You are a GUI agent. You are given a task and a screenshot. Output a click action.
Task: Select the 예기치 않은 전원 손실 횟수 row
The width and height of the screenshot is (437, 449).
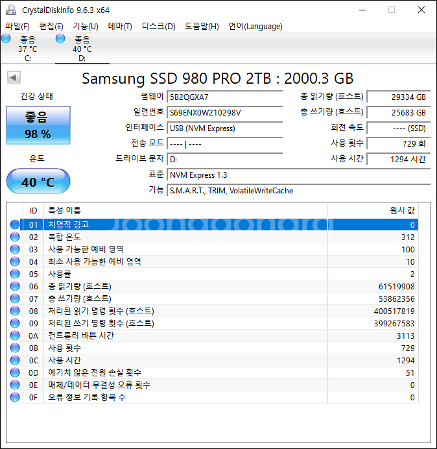click(213, 372)
